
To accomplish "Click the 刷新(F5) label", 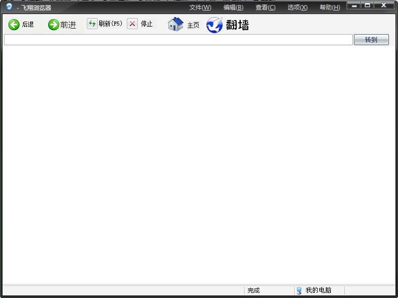I will [110, 24].
